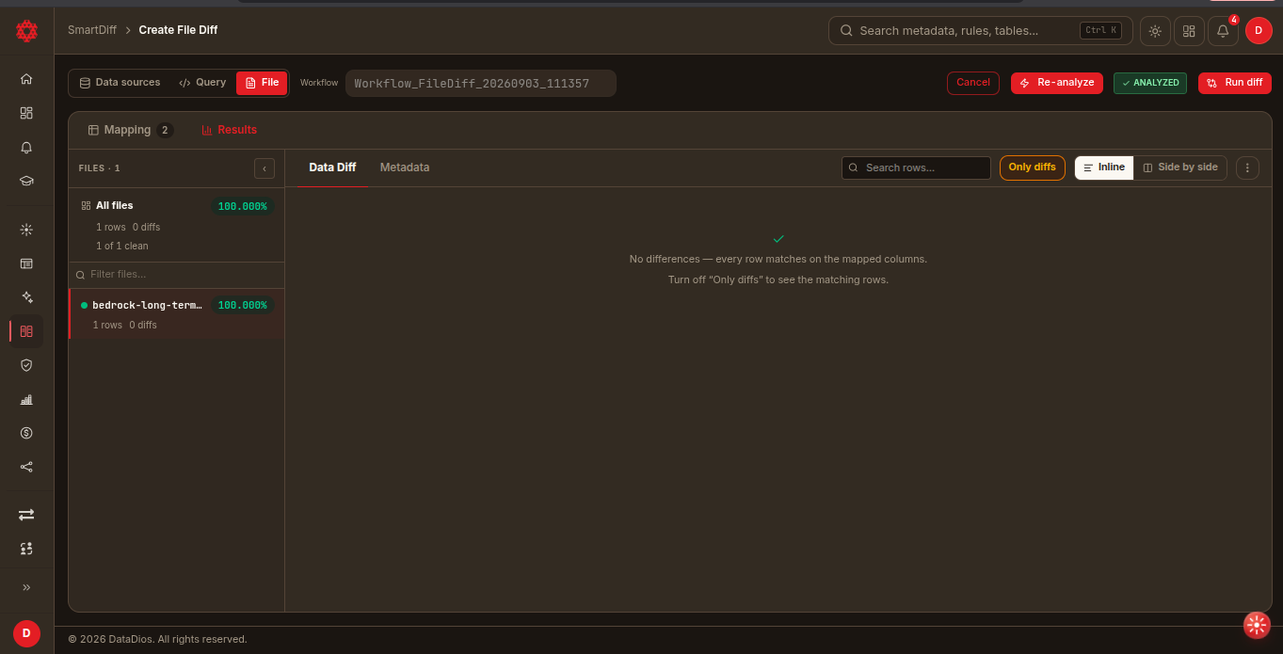Click the ANALYZED status badge

pos(1150,83)
